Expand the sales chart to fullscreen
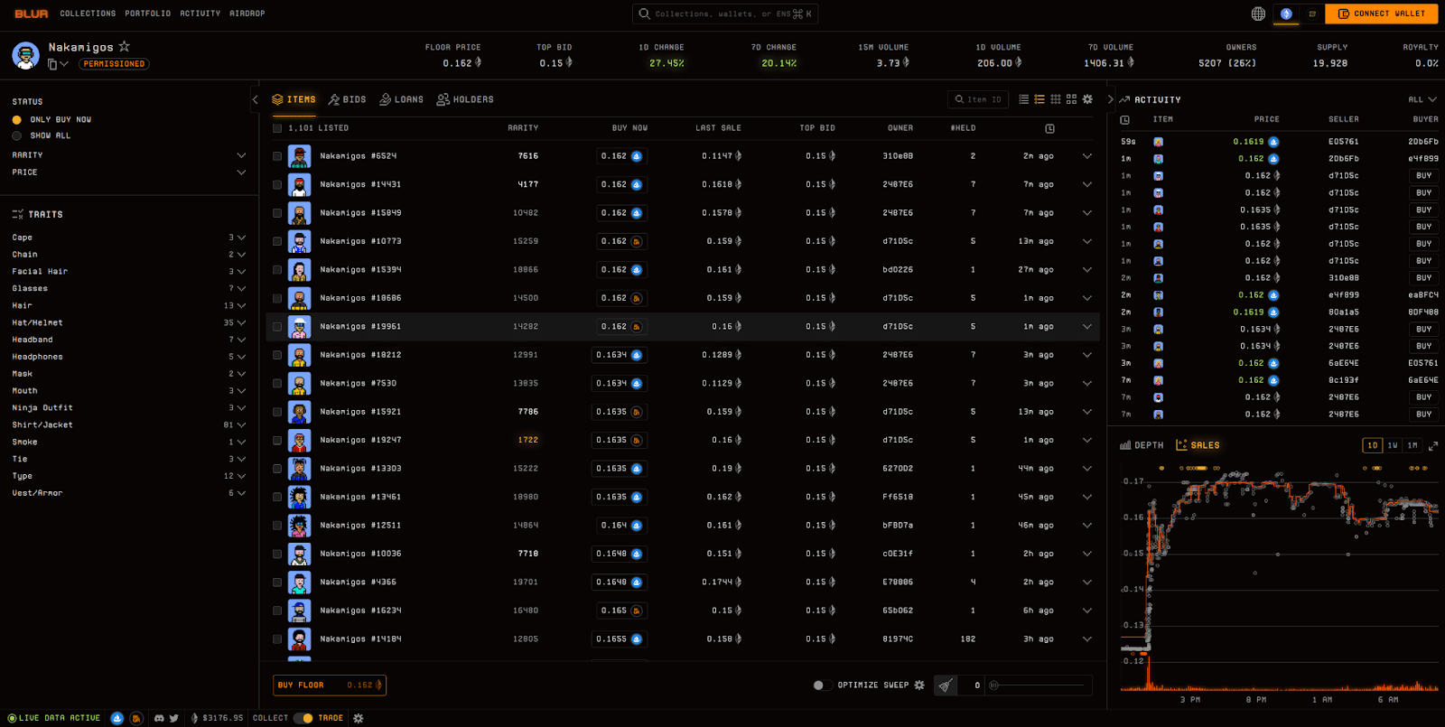Image resolution: width=1445 pixels, height=727 pixels. point(1432,445)
